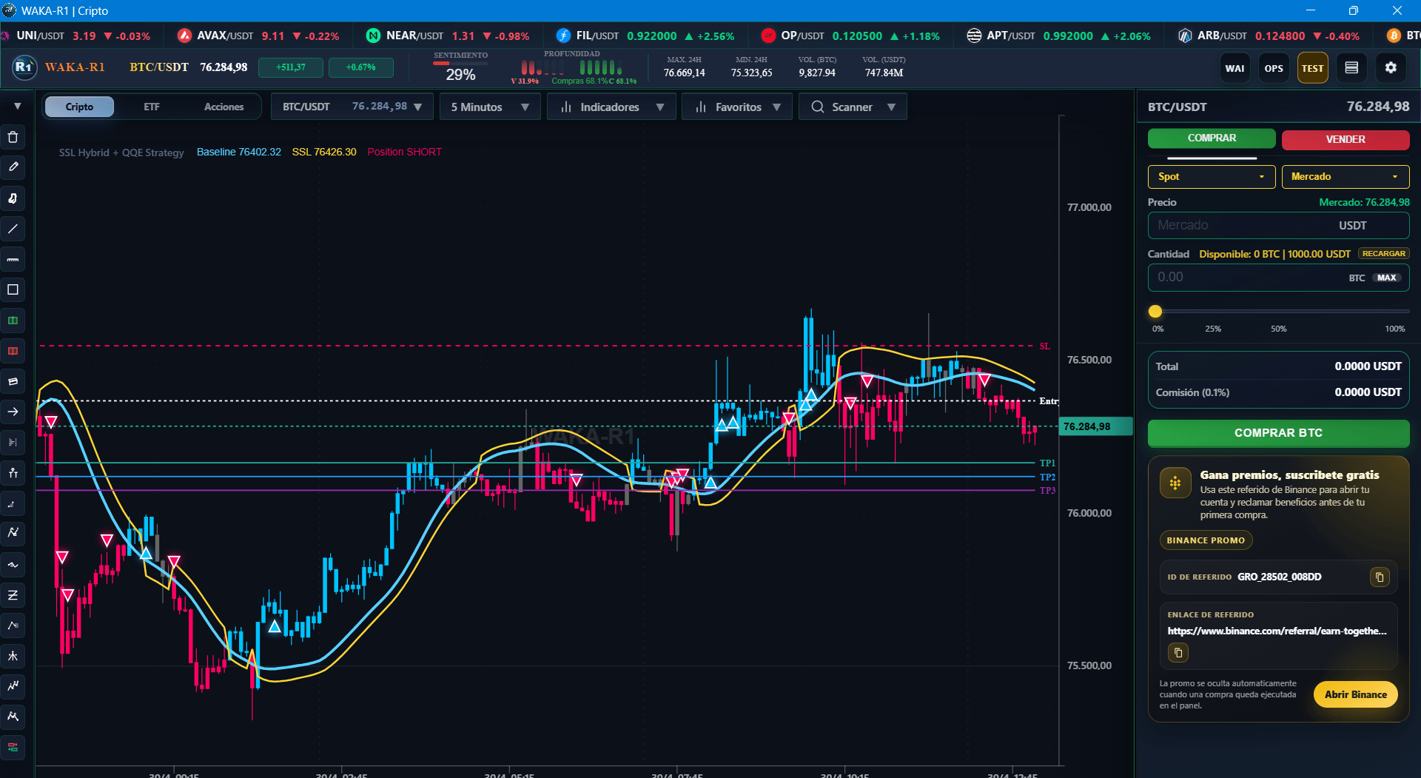Screen dimensions: 1421x778
Task: Click the NEAR/USDT ticker item
Action: pyautogui.click(x=448, y=36)
